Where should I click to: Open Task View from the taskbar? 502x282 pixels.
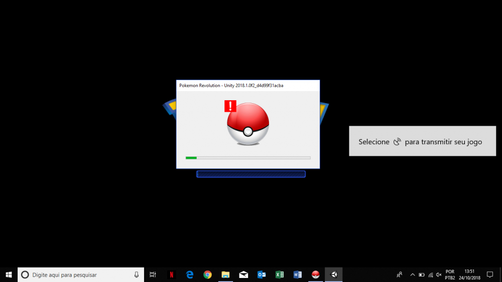pos(153,274)
